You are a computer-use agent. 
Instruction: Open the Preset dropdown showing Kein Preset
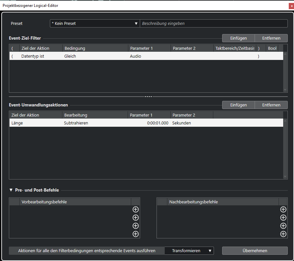point(95,23)
